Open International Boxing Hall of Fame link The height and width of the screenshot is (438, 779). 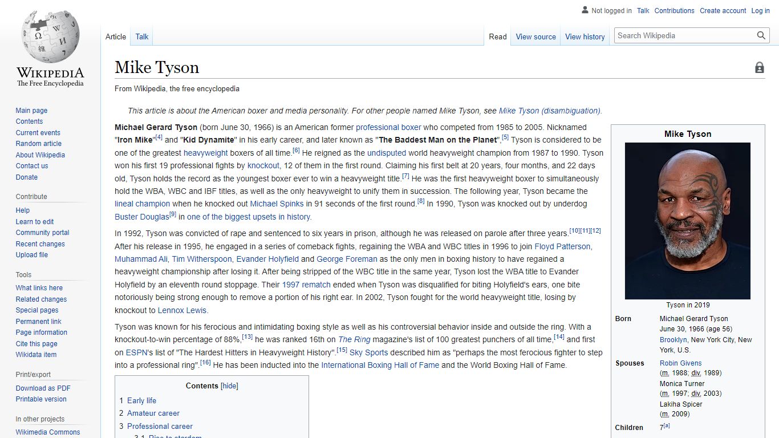click(380, 365)
